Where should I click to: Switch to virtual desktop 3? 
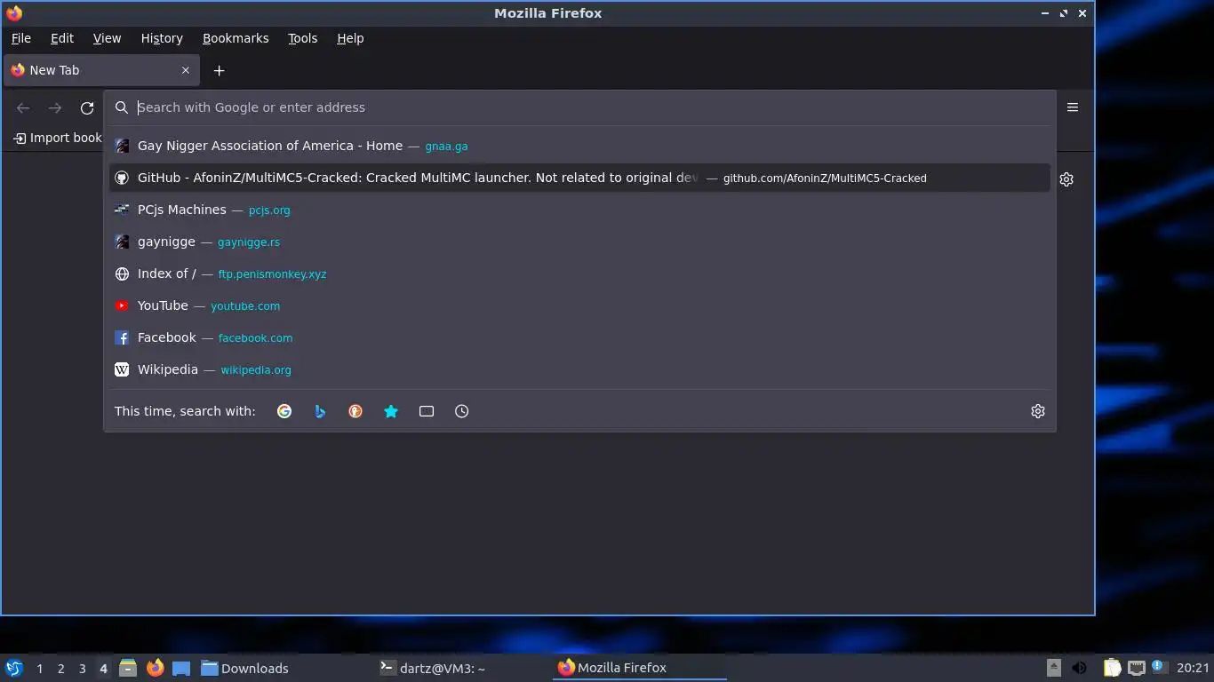click(82, 669)
